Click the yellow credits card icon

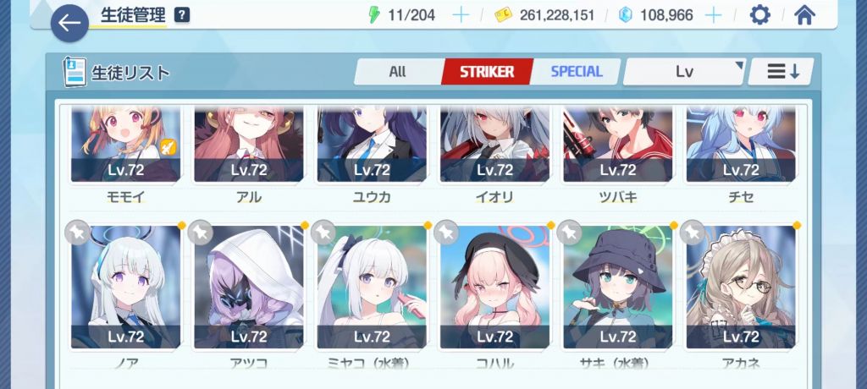click(x=503, y=15)
